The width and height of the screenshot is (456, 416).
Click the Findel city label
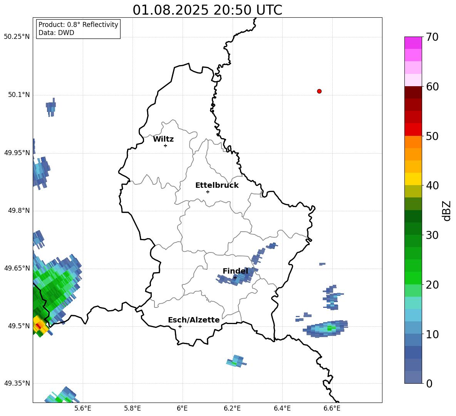pyautogui.click(x=235, y=271)
